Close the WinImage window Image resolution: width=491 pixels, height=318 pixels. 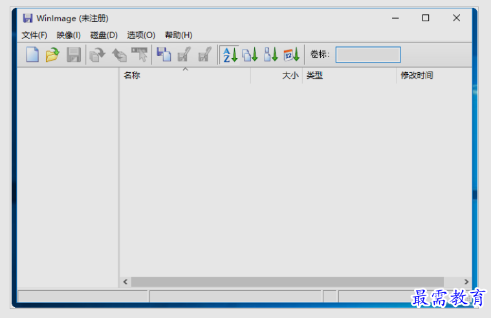point(457,18)
